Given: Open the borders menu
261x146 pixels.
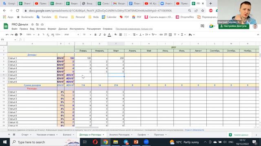Looking at the screenshot, I should 121,34.
